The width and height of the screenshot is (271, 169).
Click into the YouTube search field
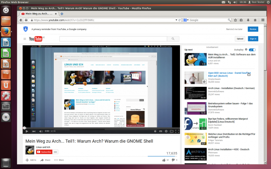pyautogui.click(x=113, y=39)
